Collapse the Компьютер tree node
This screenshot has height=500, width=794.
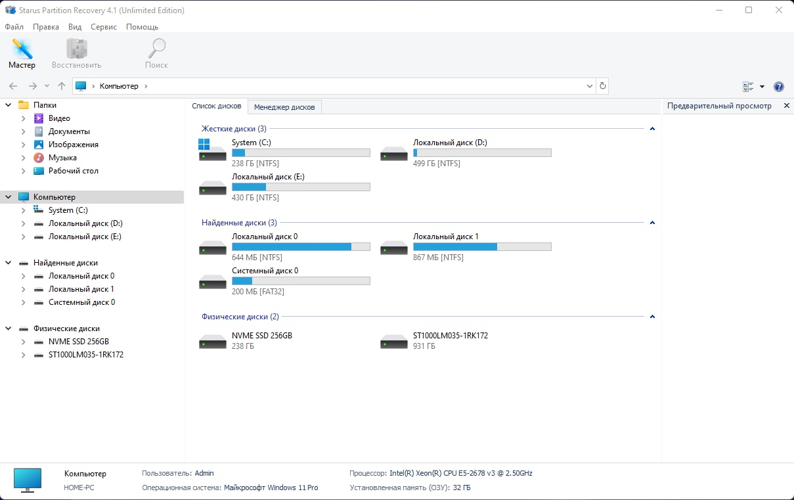(9, 197)
